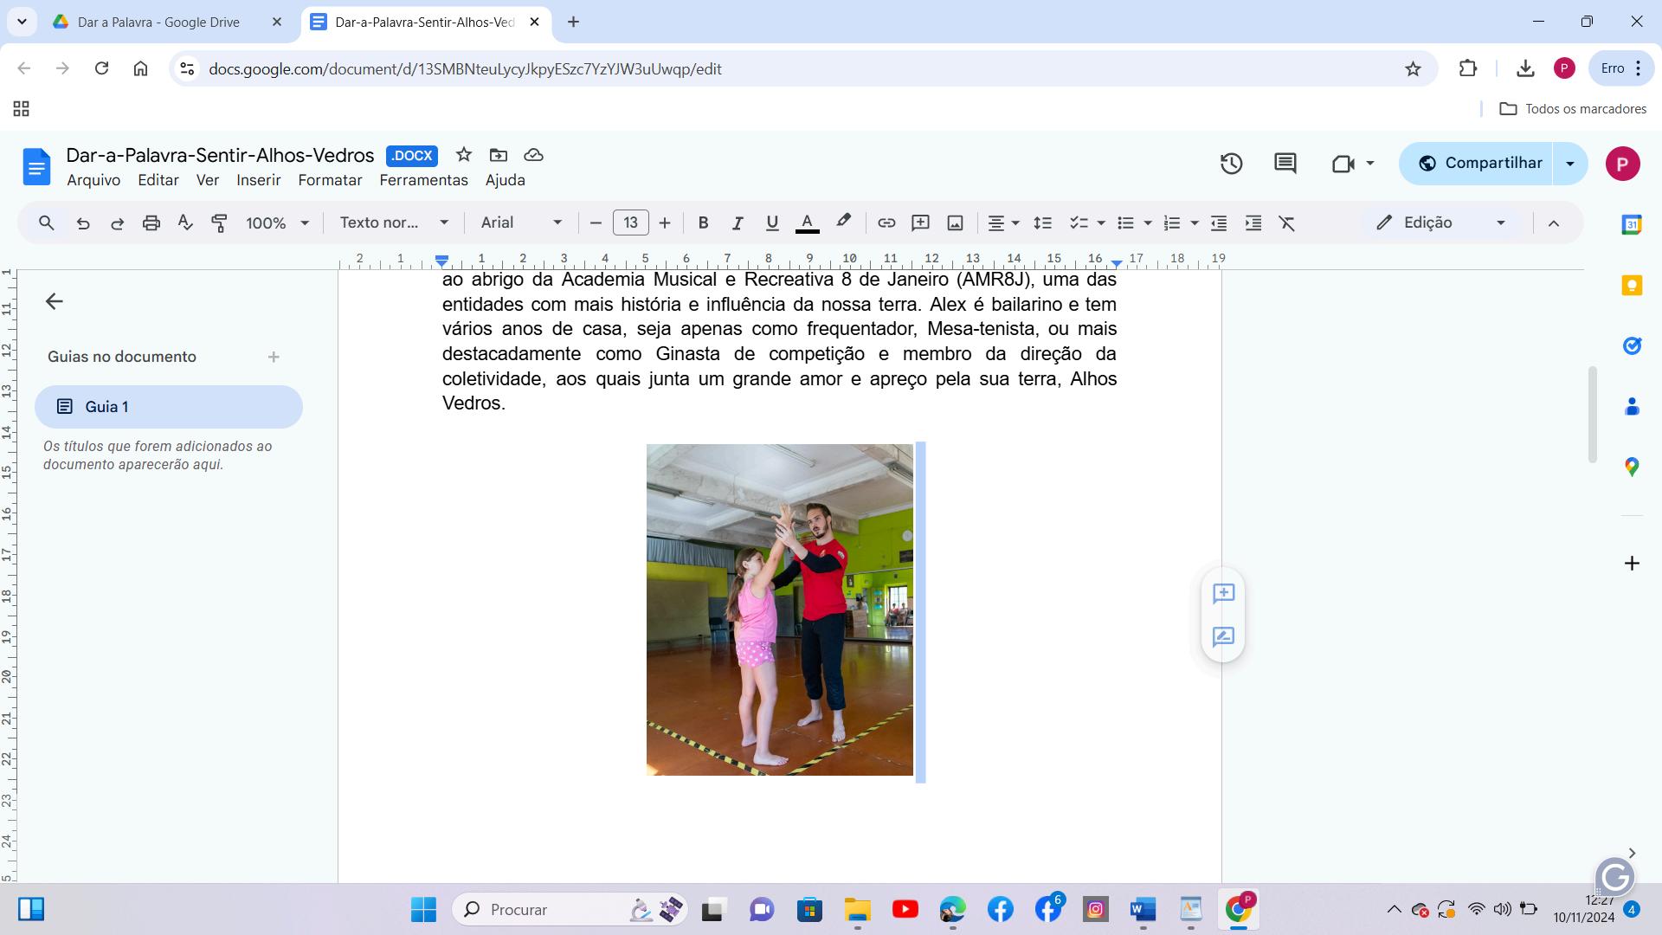This screenshot has height=935, width=1662.
Task: Click the insert link icon
Action: 886,223
